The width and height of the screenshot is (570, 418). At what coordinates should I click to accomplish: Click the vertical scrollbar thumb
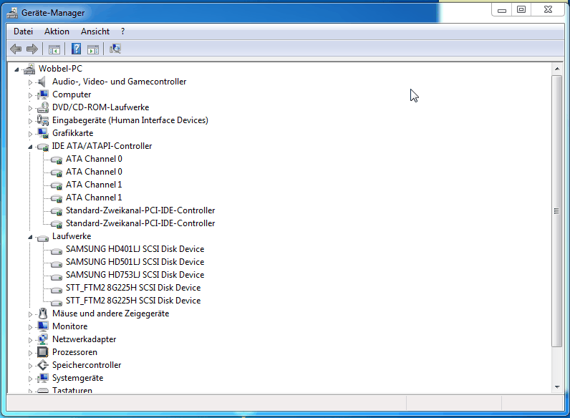pyautogui.click(x=556, y=211)
